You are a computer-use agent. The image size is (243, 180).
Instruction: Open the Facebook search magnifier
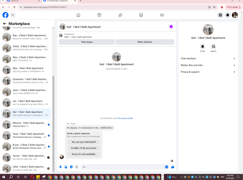click(13, 15)
